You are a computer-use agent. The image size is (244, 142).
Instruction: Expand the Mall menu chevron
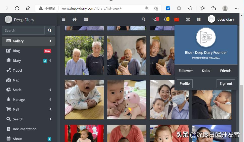click(50, 109)
